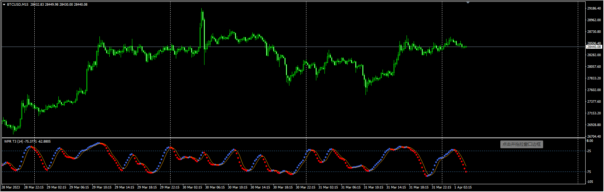Screen dimensions: 604x192
Task: Click the -25 level on indicator scale
Action: click(589, 151)
